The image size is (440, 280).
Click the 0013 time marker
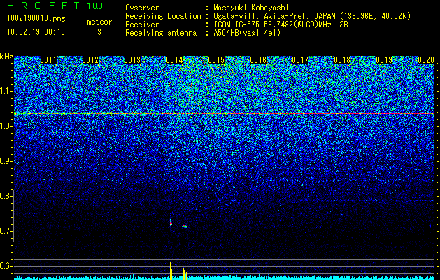pyautogui.click(x=132, y=60)
